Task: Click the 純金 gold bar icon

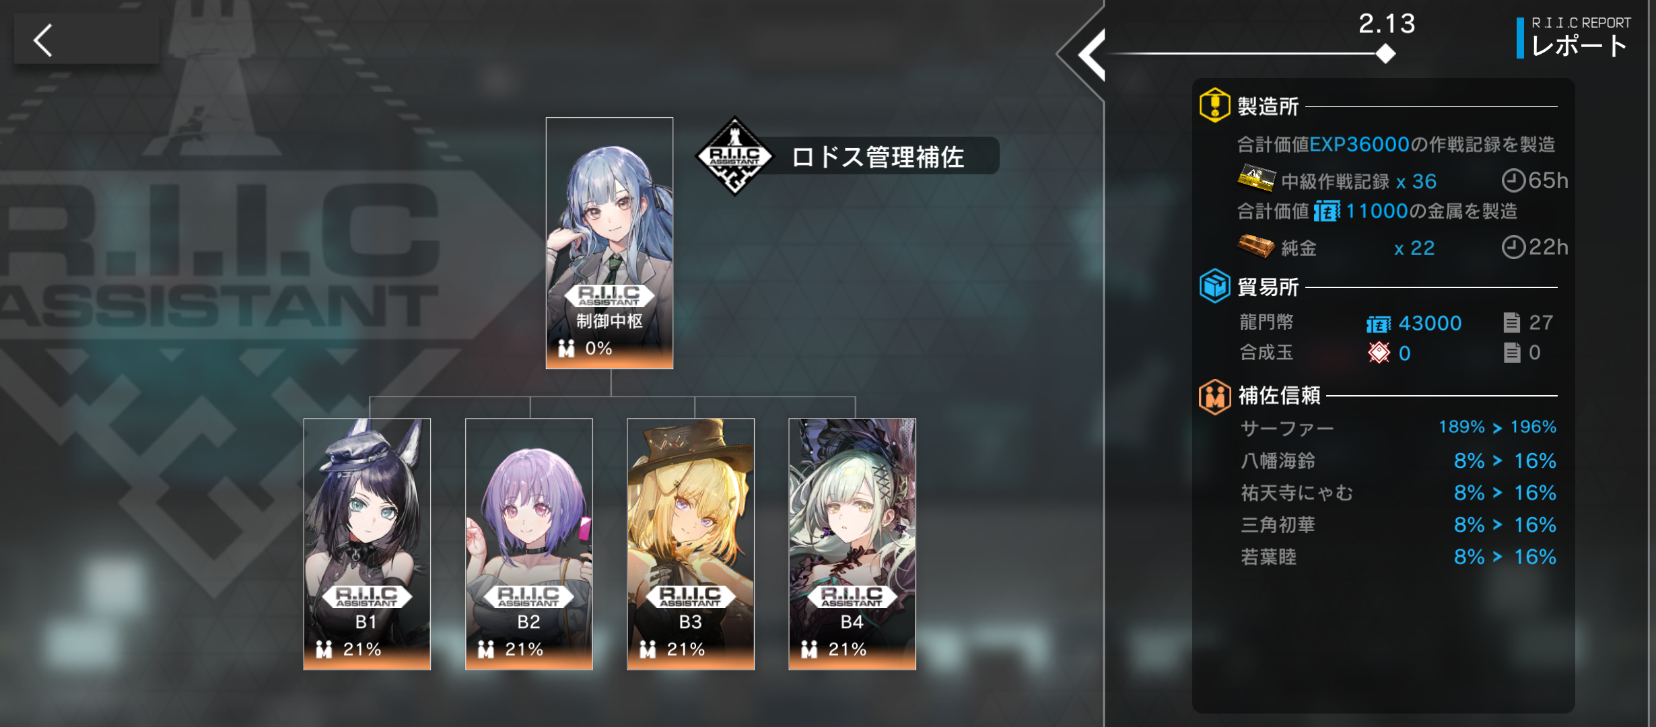Action: [1256, 246]
